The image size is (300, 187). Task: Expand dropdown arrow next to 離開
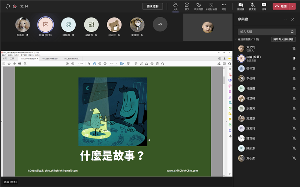point(292,6)
